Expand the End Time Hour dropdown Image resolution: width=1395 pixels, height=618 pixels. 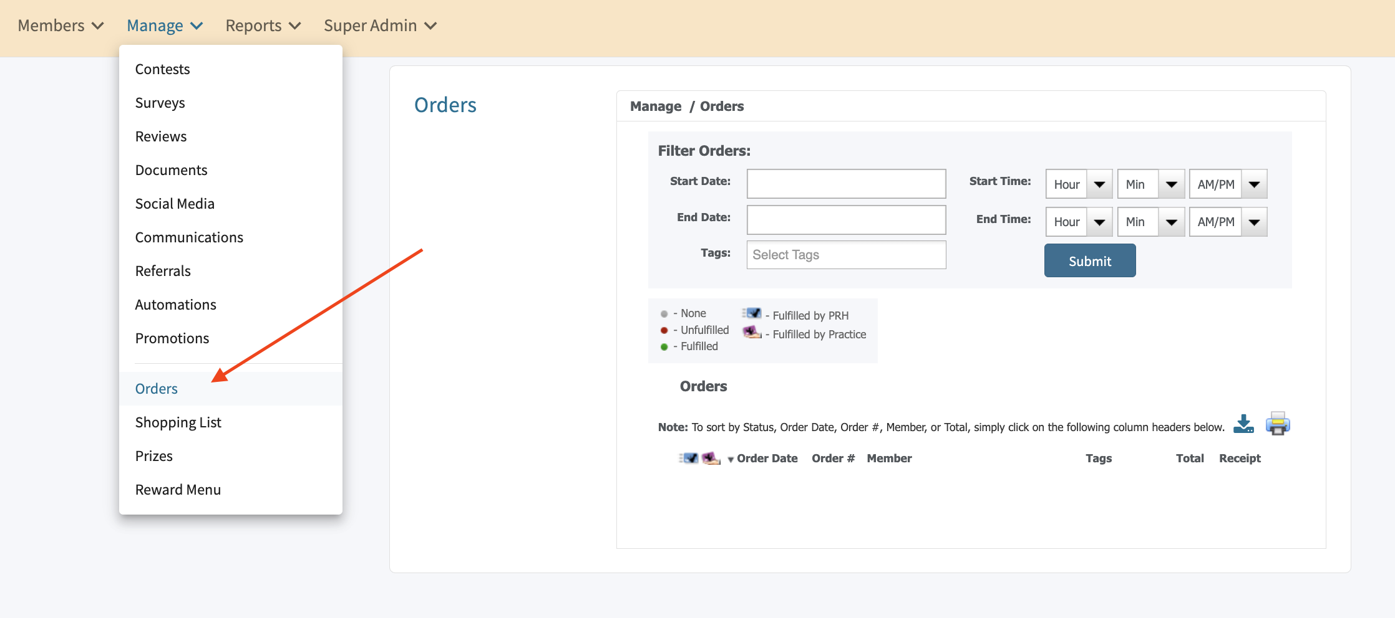point(1079,222)
